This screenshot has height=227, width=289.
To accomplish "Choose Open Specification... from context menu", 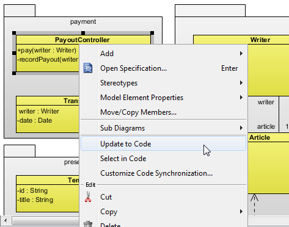I will point(163,68).
